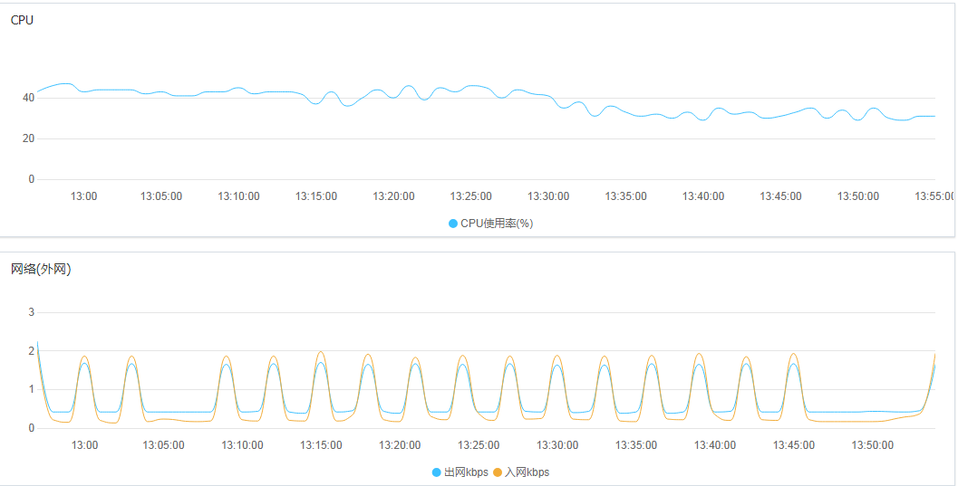Click the CPU panel title

22,20
